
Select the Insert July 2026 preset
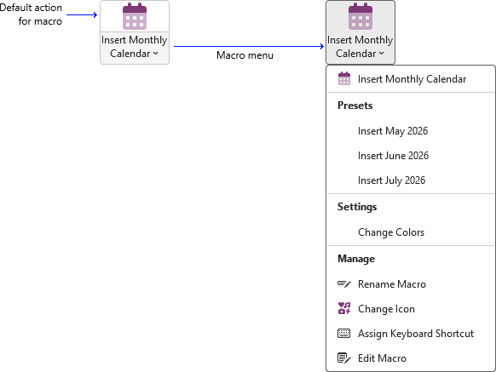click(411, 180)
